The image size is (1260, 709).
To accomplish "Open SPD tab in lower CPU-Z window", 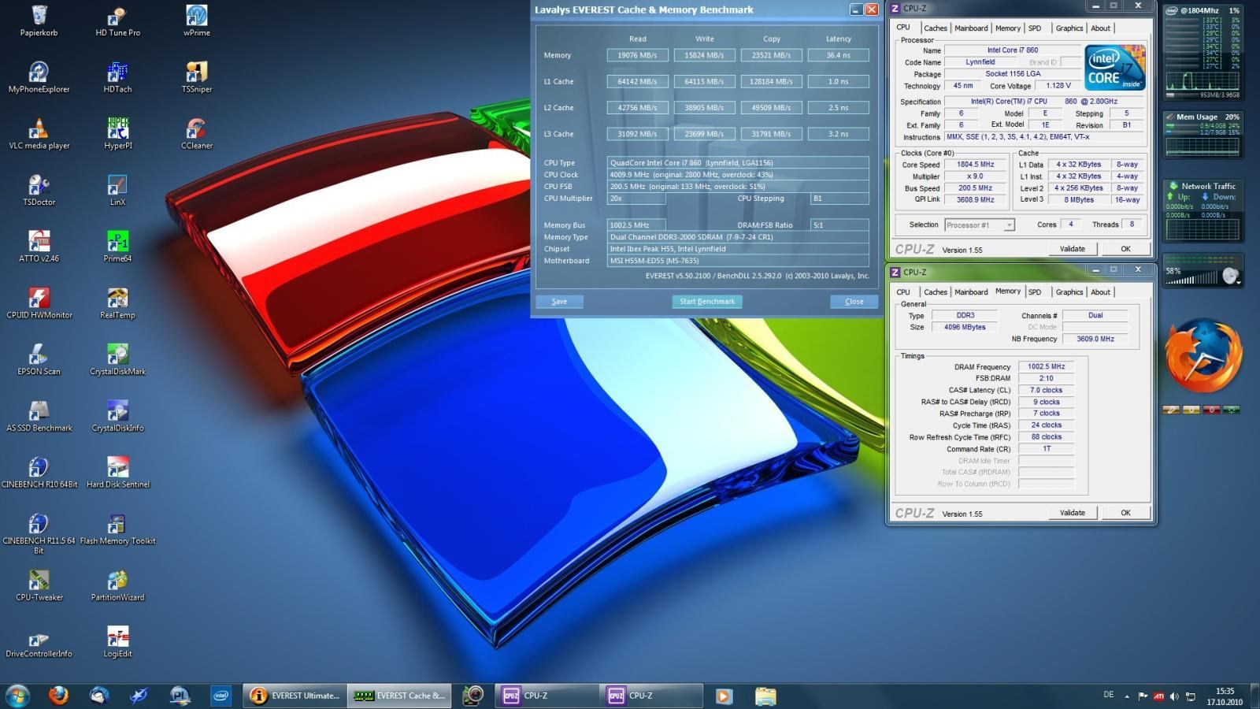I will (x=1035, y=292).
